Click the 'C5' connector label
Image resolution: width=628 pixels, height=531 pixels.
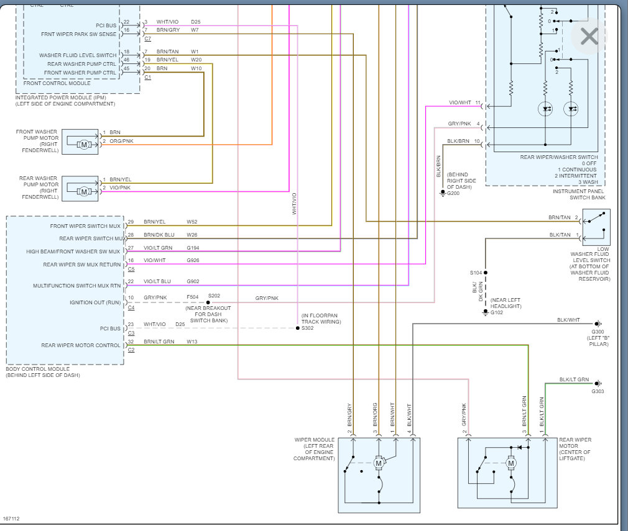(131, 270)
